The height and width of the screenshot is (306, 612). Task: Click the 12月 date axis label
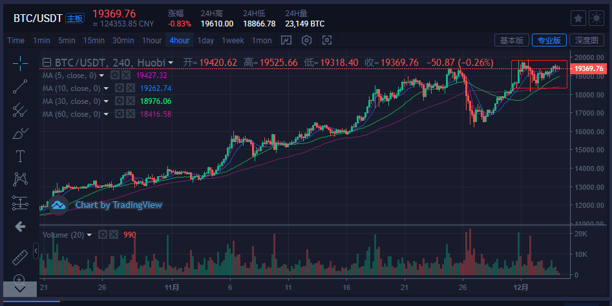pyautogui.click(x=521, y=287)
